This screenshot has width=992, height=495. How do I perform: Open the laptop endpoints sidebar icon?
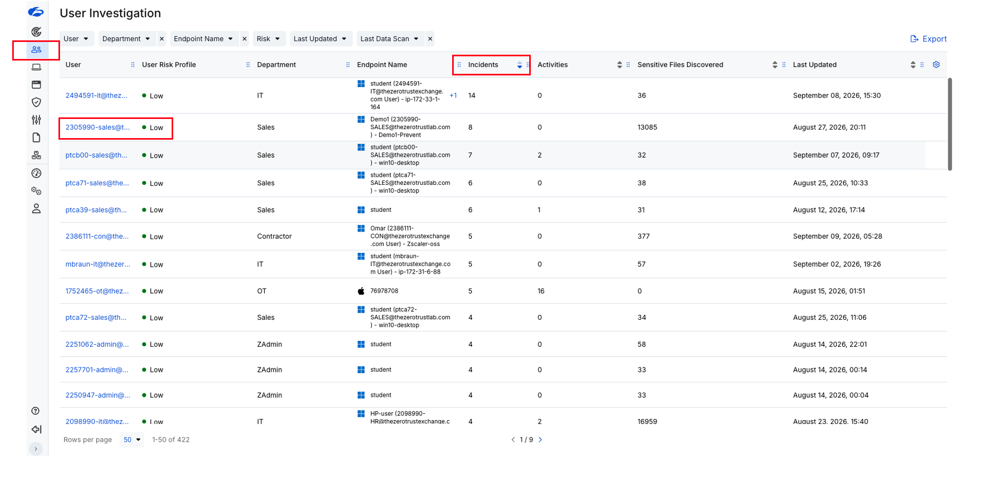point(36,67)
